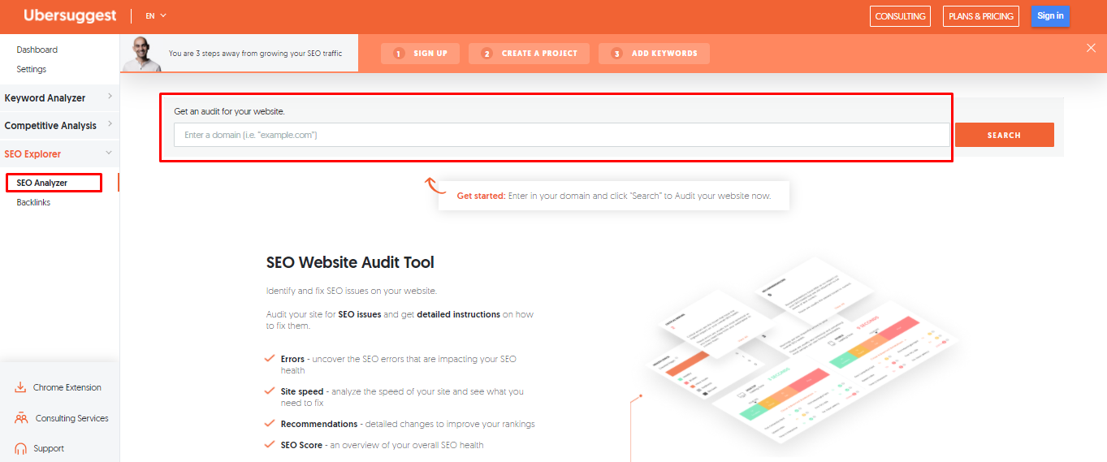Click the audit report preview illustration
1107x462 pixels.
(x=800, y=351)
